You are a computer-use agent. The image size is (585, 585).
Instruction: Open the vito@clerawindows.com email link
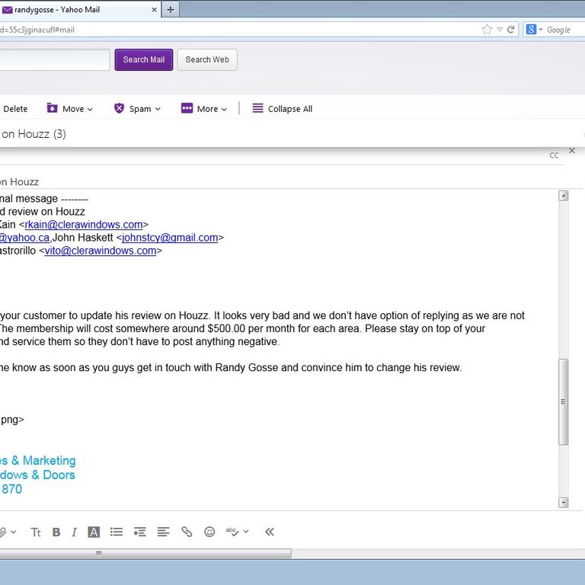(x=100, y=251)
